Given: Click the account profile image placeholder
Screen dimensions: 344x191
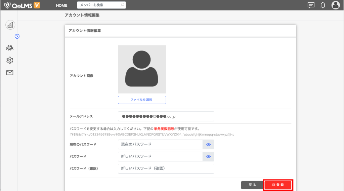Looking at the screenshot, I should click(142, 69).
